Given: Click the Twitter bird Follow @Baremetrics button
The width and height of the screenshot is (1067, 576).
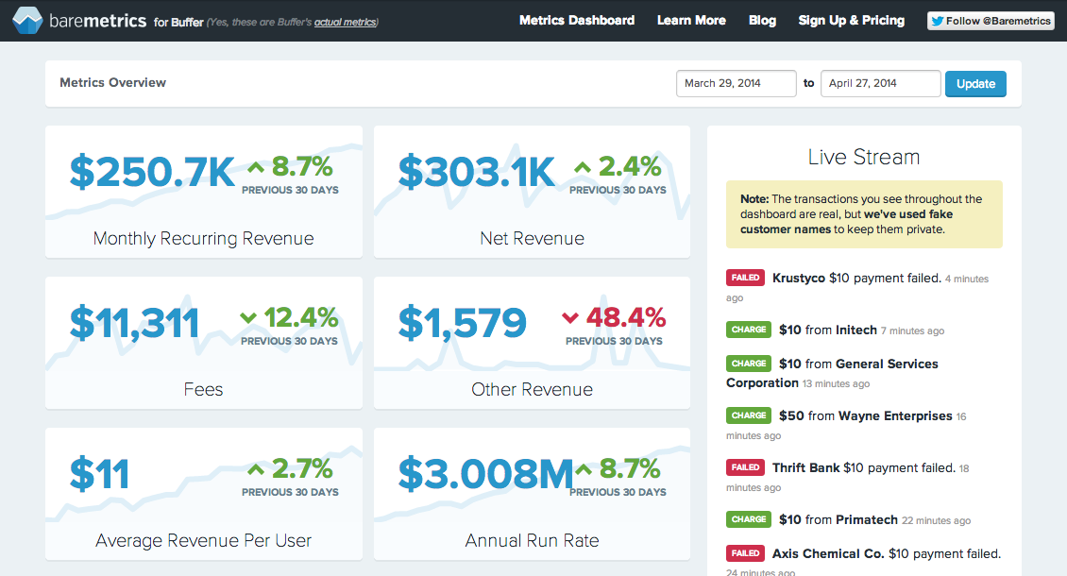Looking at the screenshot, I should (991, 21).
